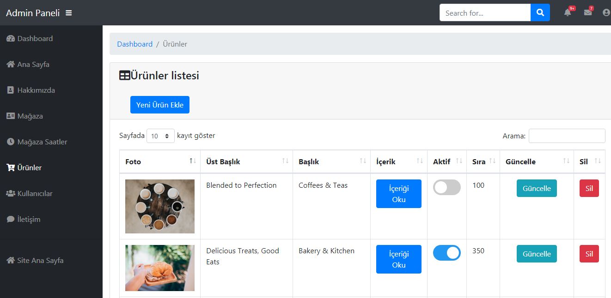This screenshot has width=611, height=298.
Task: Click the Arama search input field
Action: point(567,136)
